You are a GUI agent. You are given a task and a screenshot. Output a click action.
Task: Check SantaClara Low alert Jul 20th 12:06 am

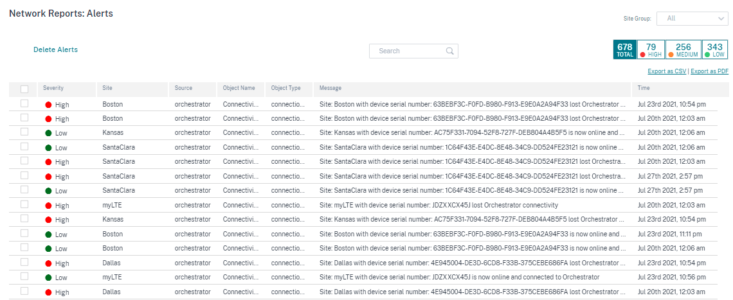(24, 146)
